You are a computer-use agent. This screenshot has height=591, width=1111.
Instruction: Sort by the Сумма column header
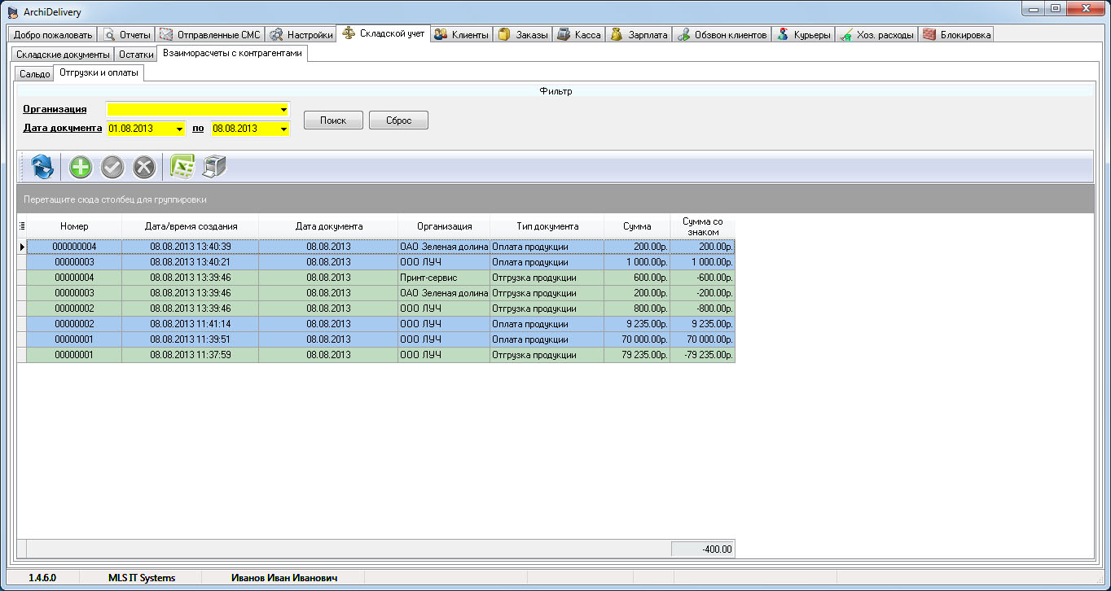636,226
